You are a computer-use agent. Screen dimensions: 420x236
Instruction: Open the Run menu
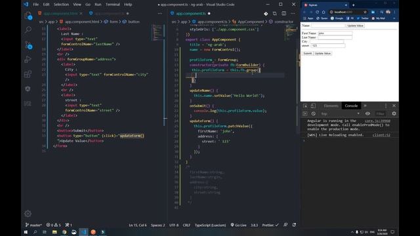click(98, 5)
